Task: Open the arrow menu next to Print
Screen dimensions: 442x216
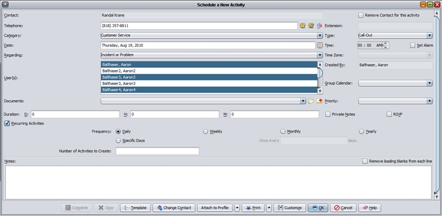Action: pyautogui.click(x=269, y=208)
